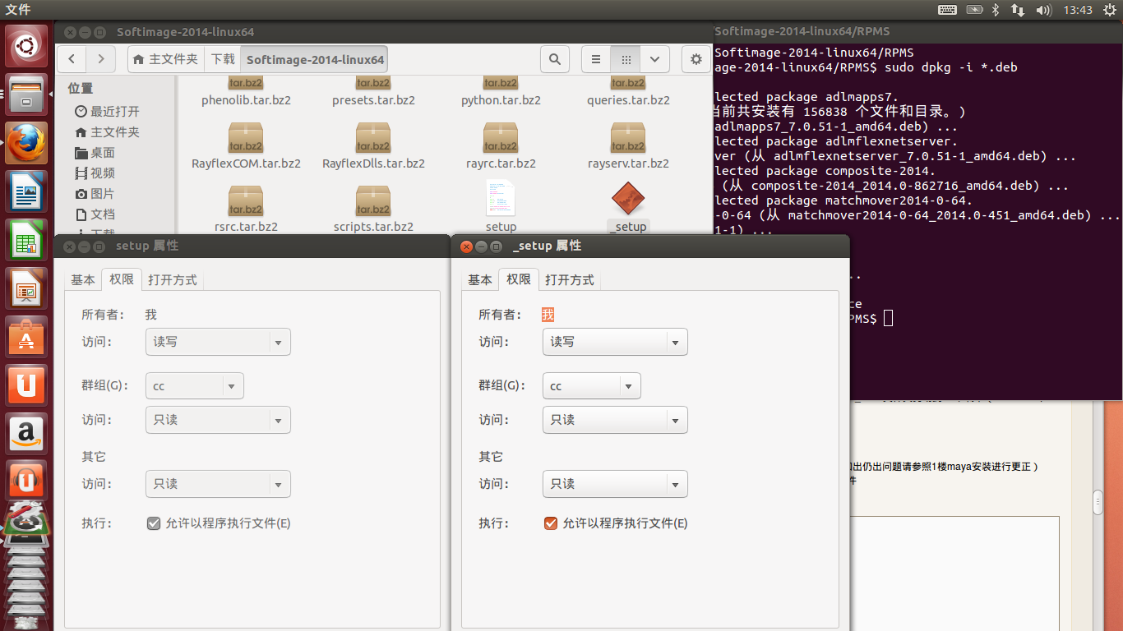Click the clock showing 13:43
The height and width of the screenshot is (631, 1123).
[1078, 10]
